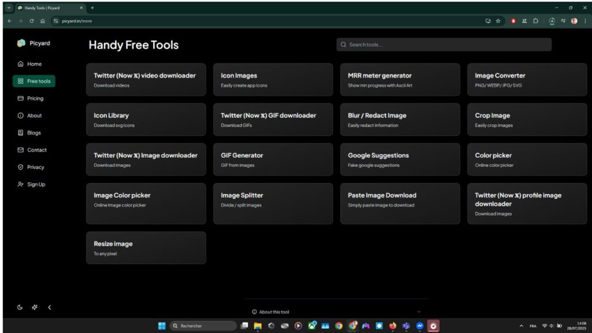Reload the page with refresh icon
The width and height of the screenshot is (592, 333).
pyautogui.click(x=32, y=21)
